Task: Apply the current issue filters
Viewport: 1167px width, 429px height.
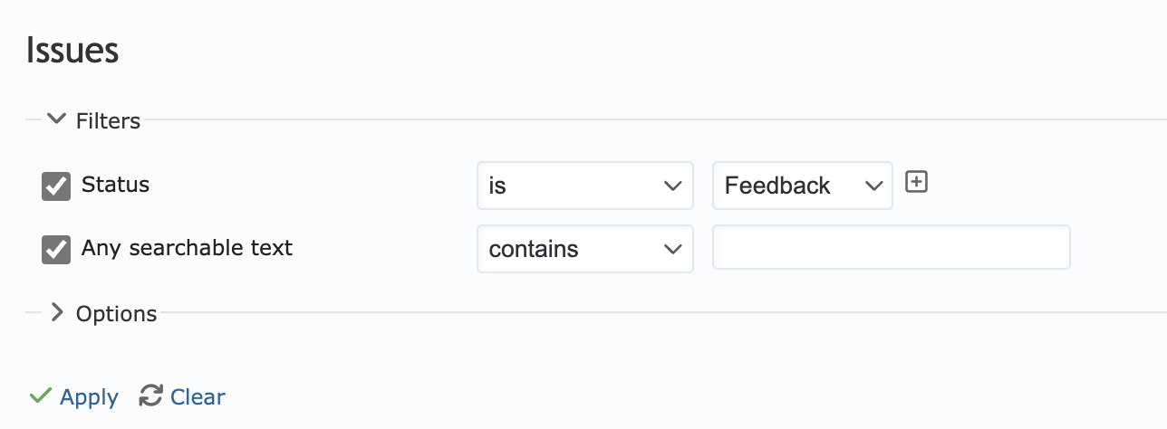Action: [x=89, y=397]
